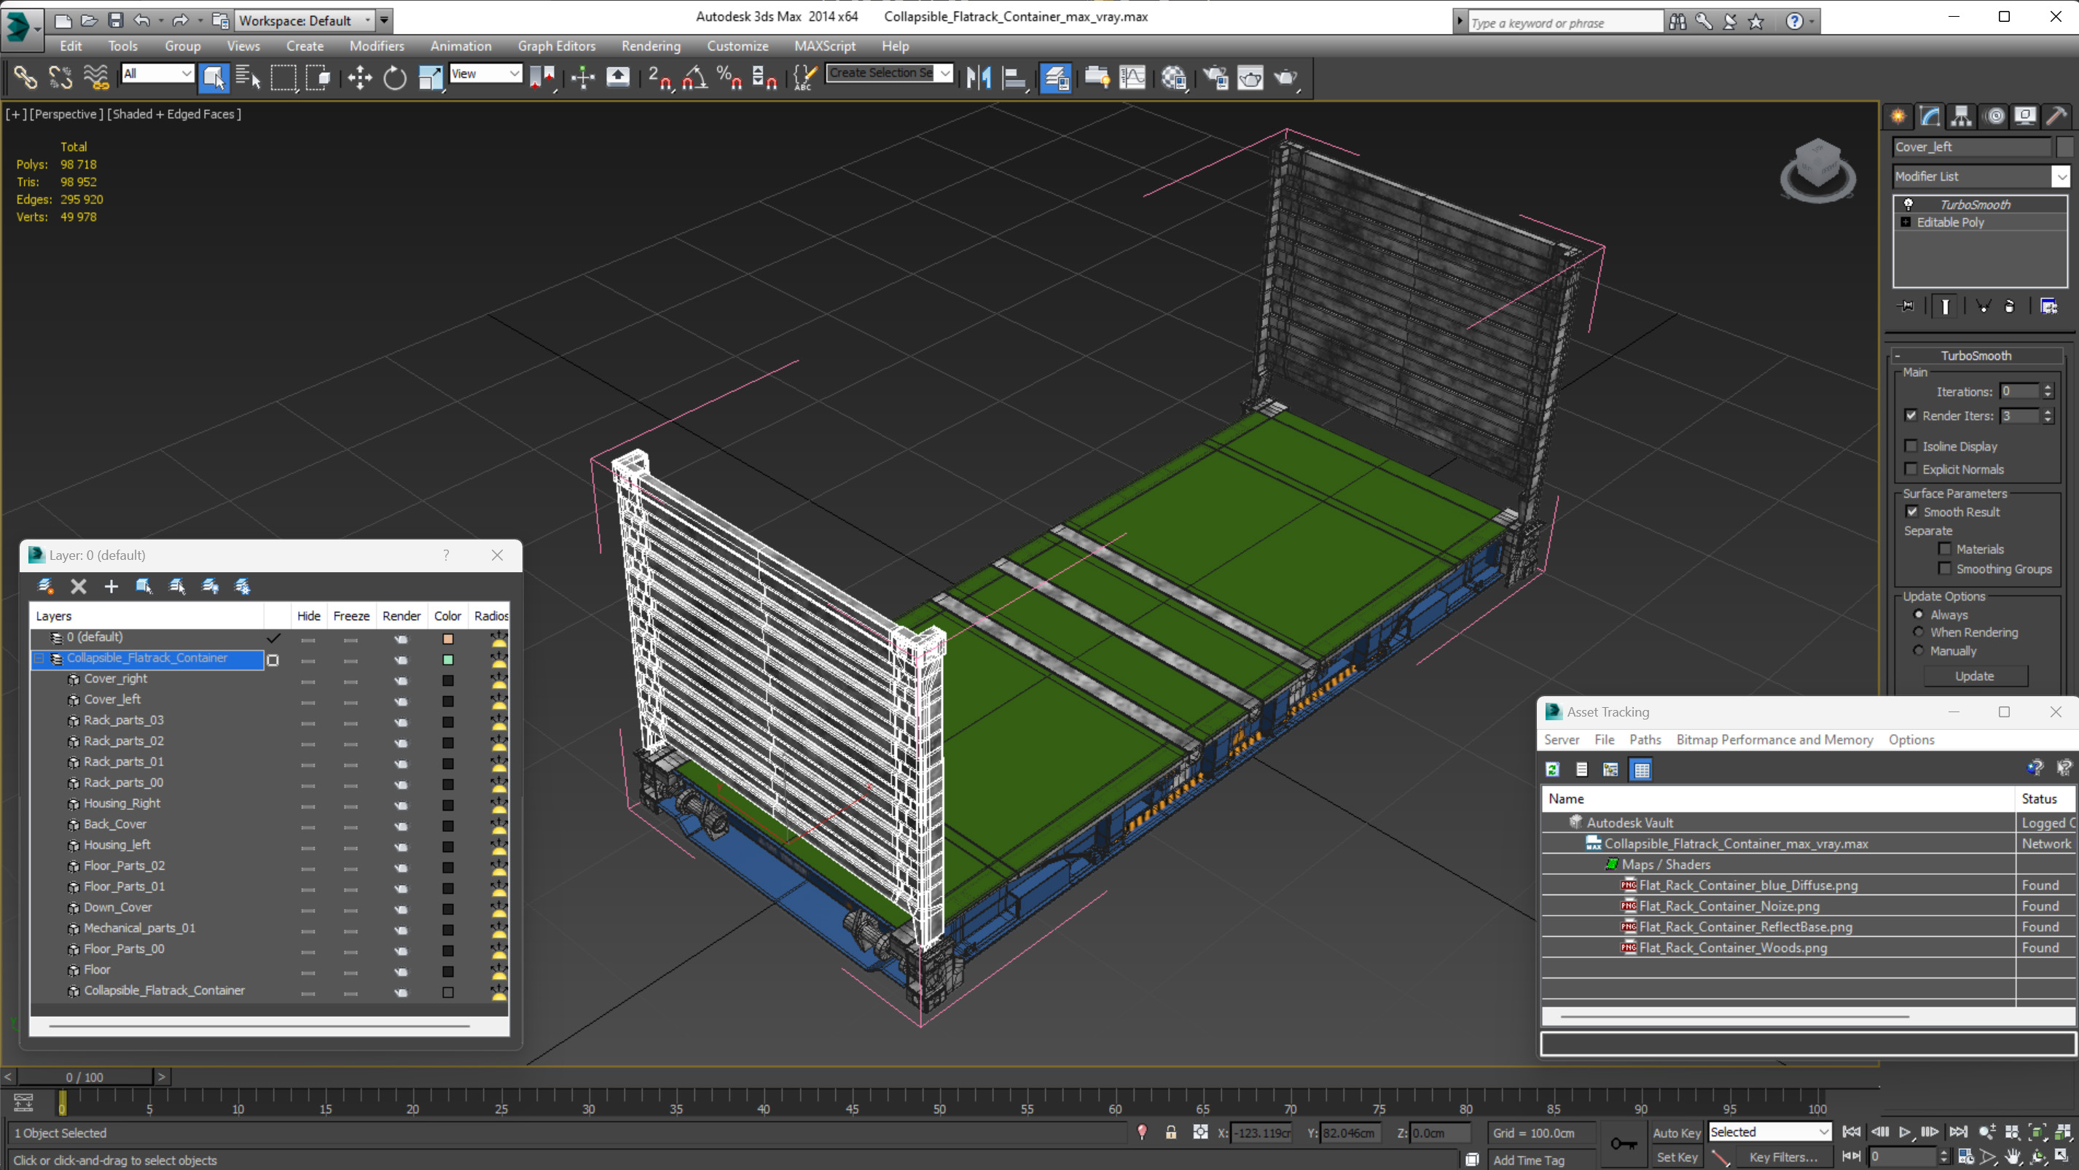This screenshot has width=2079, height=1170.
Task: Open the Selected key filter dropdown
Action: [x=1769, y=1132]
